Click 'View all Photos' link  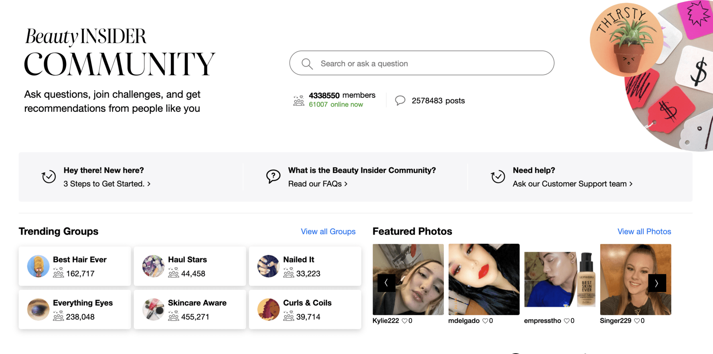[x=644, y=231]
